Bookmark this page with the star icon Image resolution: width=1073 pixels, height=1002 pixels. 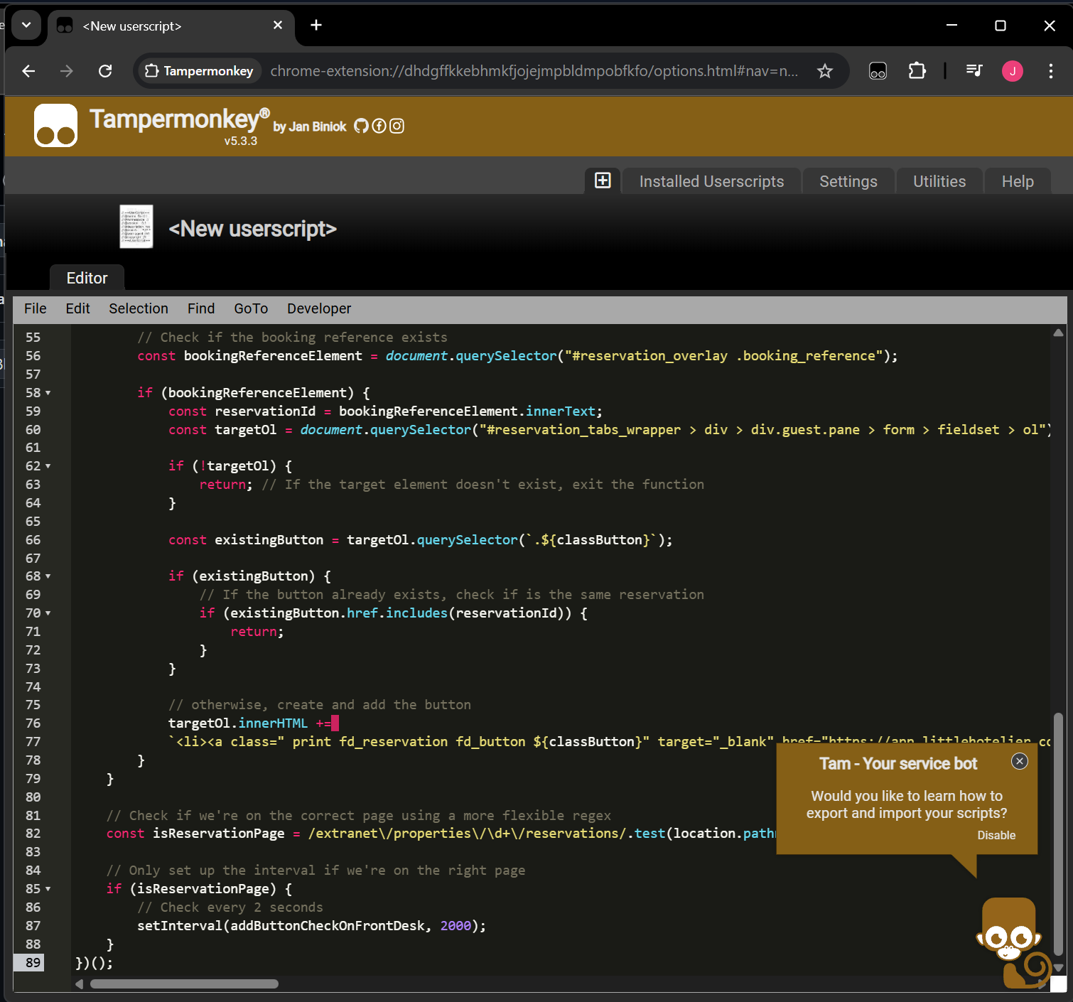pyautogui.click(x=824, y=71)
